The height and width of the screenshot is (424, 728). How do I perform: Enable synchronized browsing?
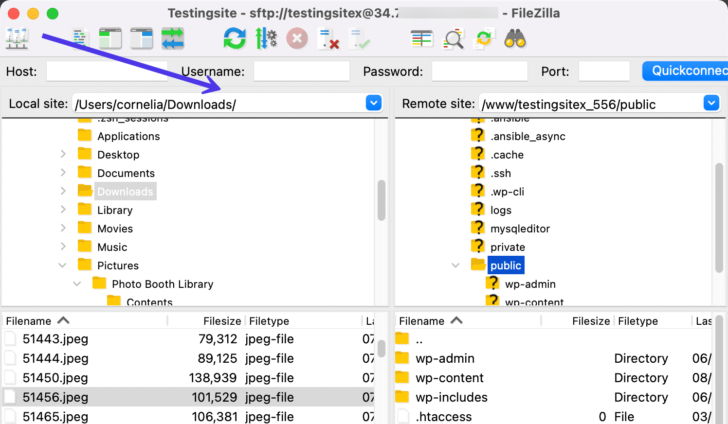click(x=484, y=39)
